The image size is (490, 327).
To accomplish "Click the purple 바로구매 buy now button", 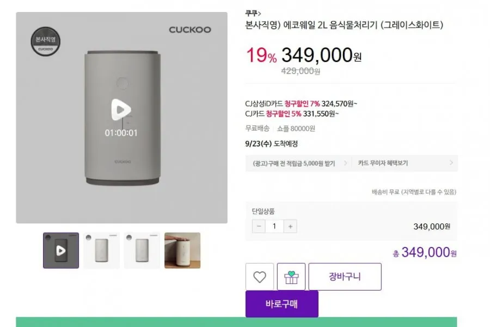I will tap(282, 304).
